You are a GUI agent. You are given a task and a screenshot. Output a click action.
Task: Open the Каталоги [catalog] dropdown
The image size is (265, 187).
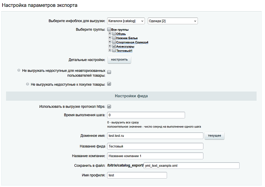(126, 21)
